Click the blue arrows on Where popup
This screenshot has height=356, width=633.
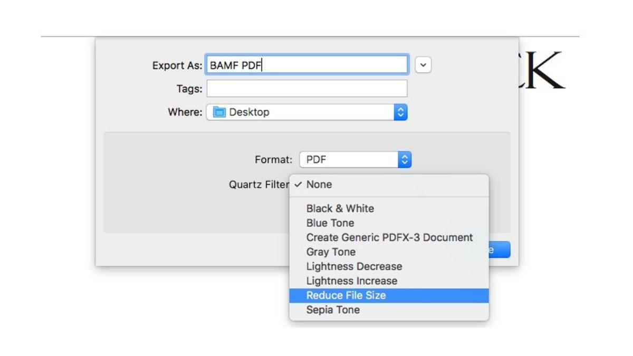pos(400,112)
